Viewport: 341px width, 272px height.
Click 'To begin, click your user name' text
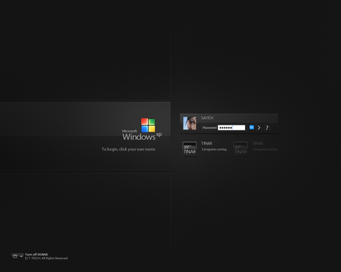point(129,149)
